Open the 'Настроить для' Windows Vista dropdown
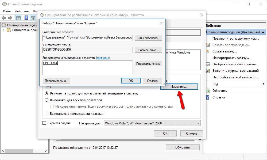Viewport: 267px width, 160px height. (x=152, y=123)
